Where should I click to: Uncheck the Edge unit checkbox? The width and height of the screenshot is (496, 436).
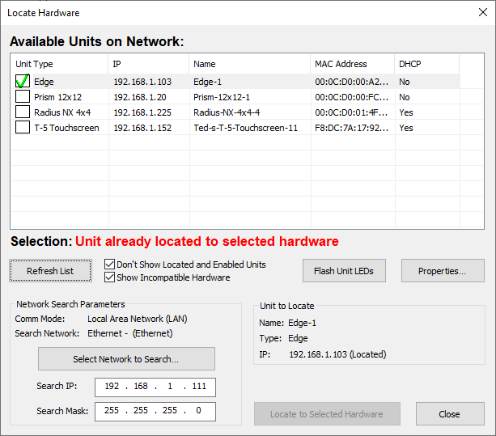[23, 81]
